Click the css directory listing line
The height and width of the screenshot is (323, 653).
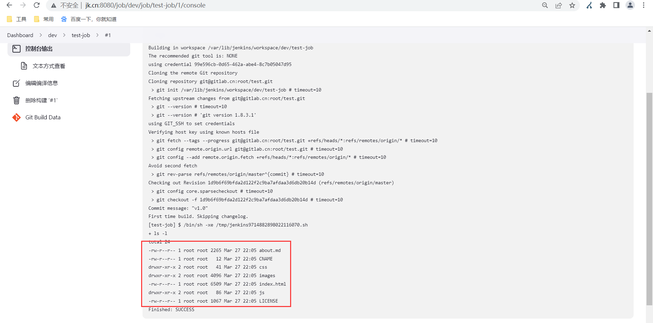(208, 267)
